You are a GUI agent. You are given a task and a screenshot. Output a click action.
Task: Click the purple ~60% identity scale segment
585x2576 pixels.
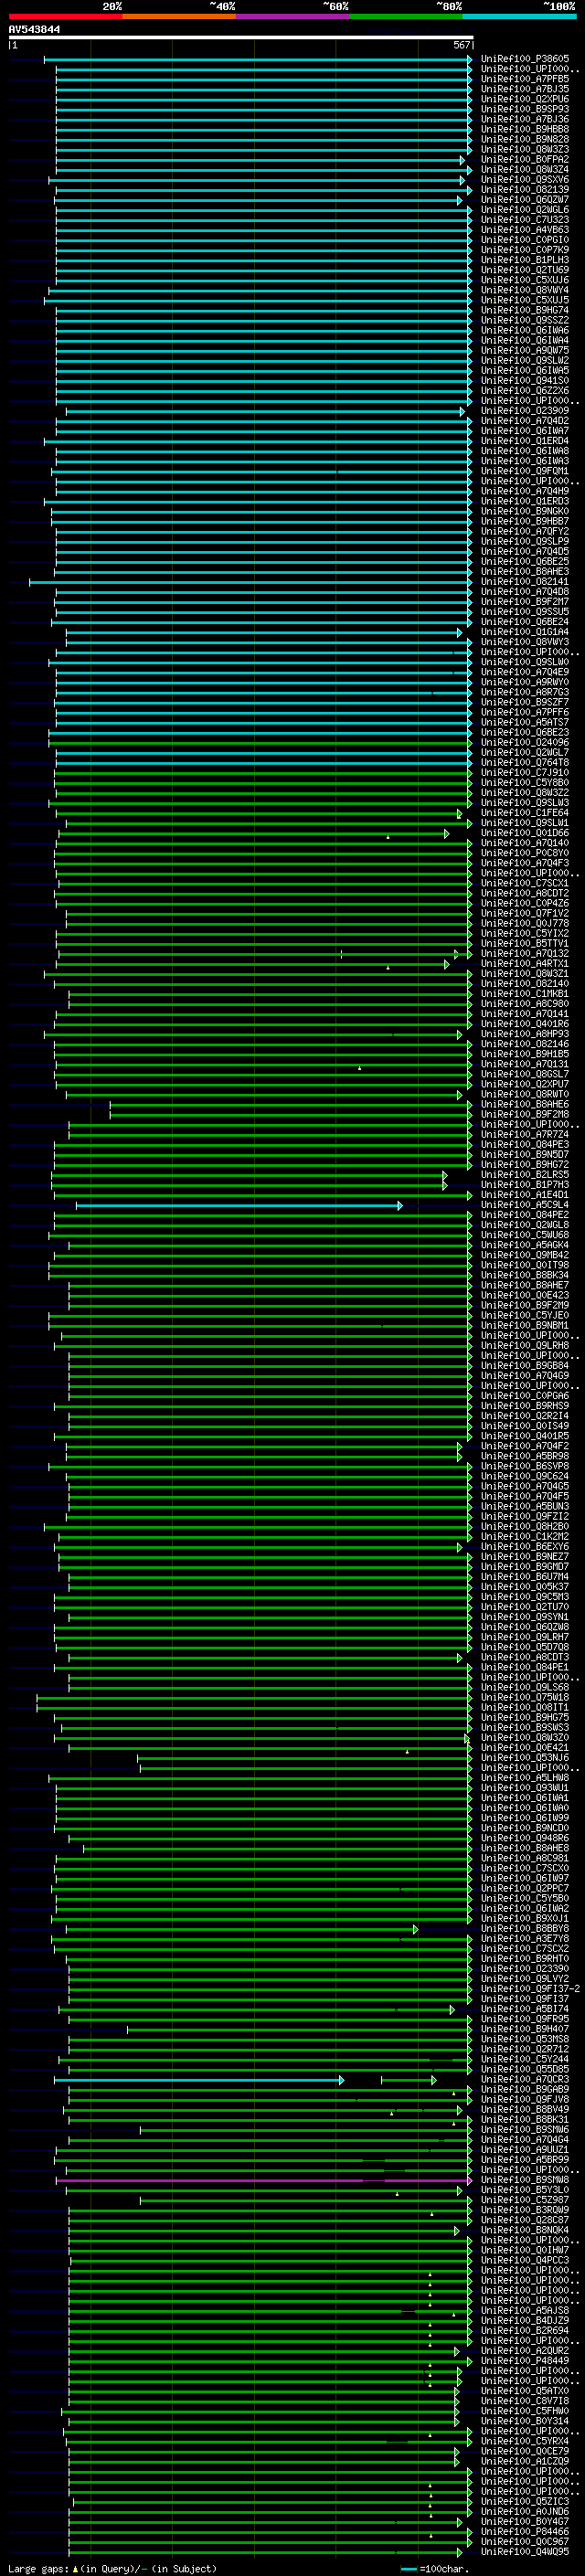click(x=292, y=16)
